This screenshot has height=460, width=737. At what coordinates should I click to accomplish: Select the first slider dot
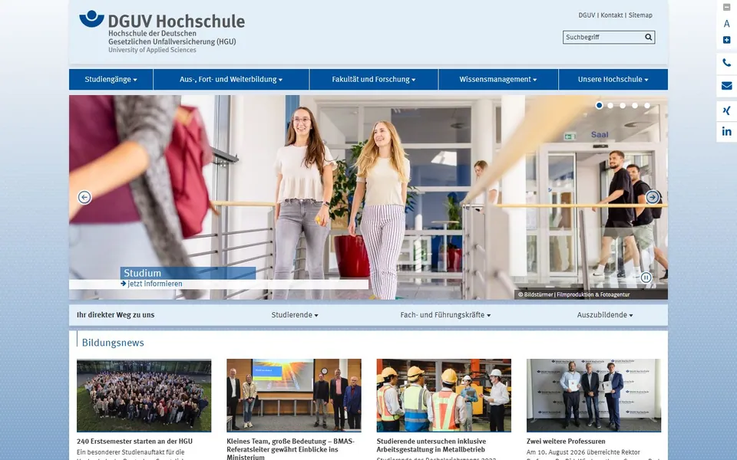tap(599, 106)
